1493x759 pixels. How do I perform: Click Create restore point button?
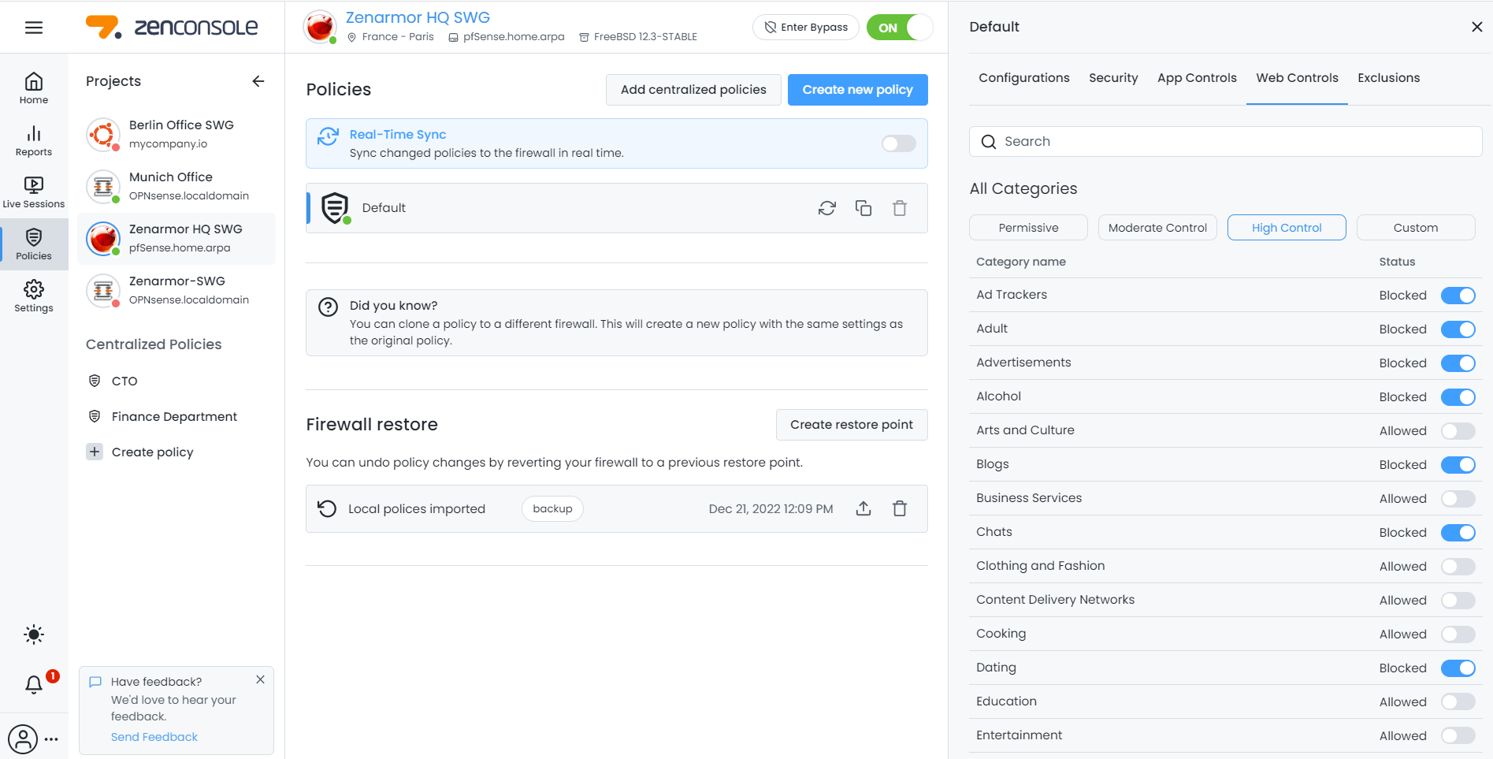click(852, 425)
